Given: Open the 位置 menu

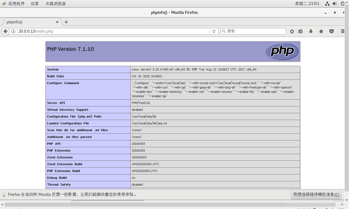Looking at the screenshot, I should pos(35,4).
